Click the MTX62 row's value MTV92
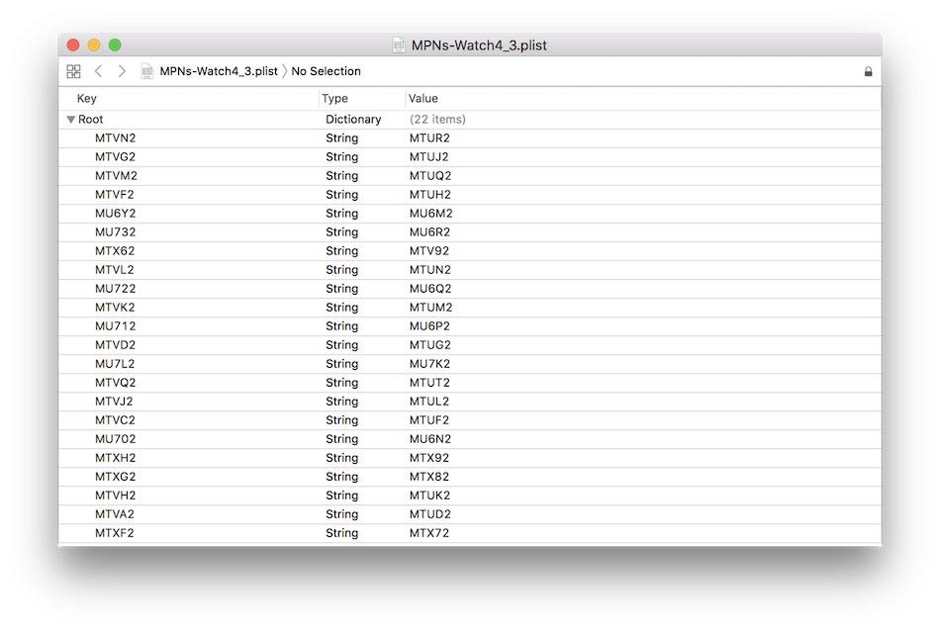This screenshot has height=630, width=940. 429,250
